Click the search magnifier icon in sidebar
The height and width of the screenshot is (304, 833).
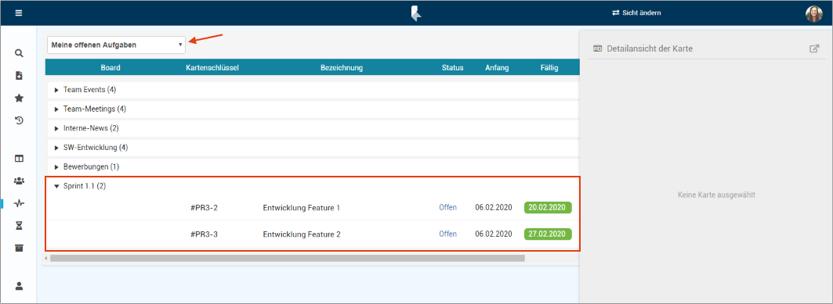click(19, 53)
